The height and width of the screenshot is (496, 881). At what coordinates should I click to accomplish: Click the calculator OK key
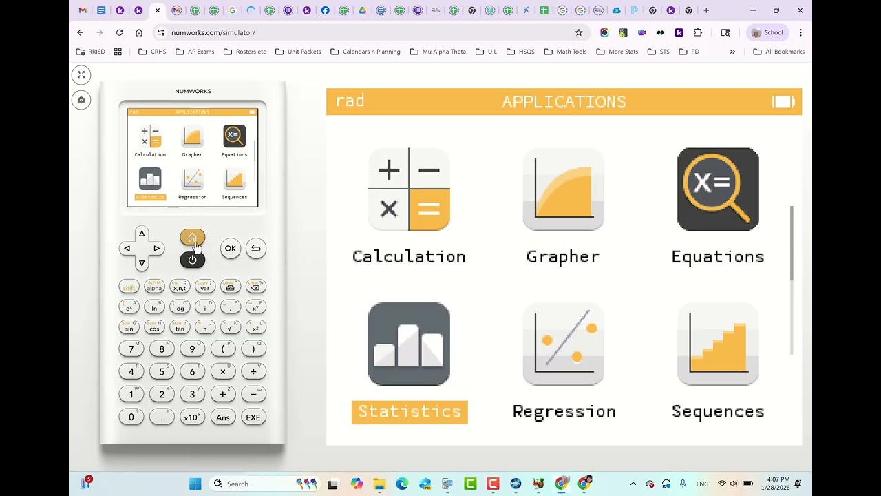click(x=231, y=249)
